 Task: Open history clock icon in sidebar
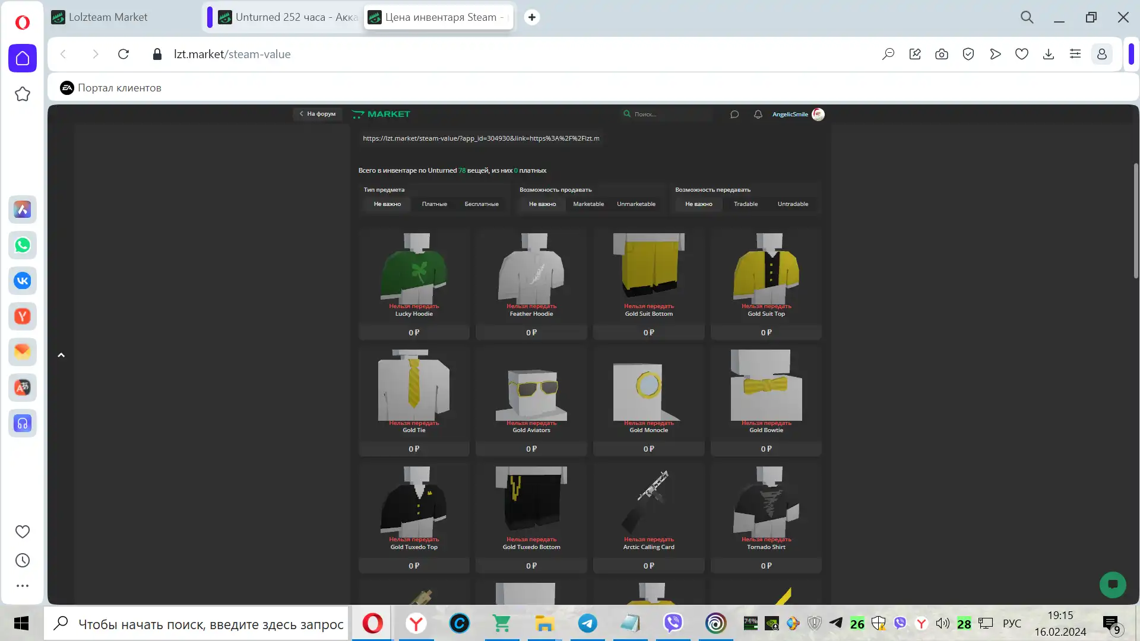(x=23, y=560)
